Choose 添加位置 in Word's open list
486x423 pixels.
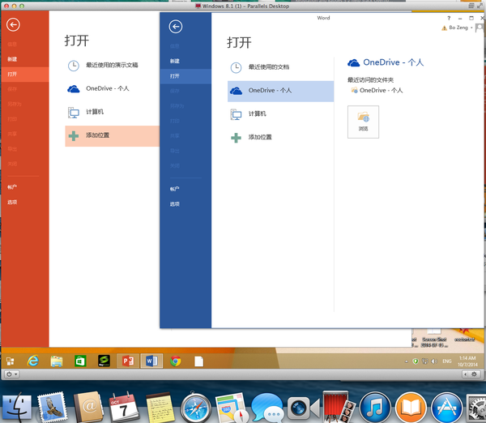pyautogui.click(x=280, y=138)
